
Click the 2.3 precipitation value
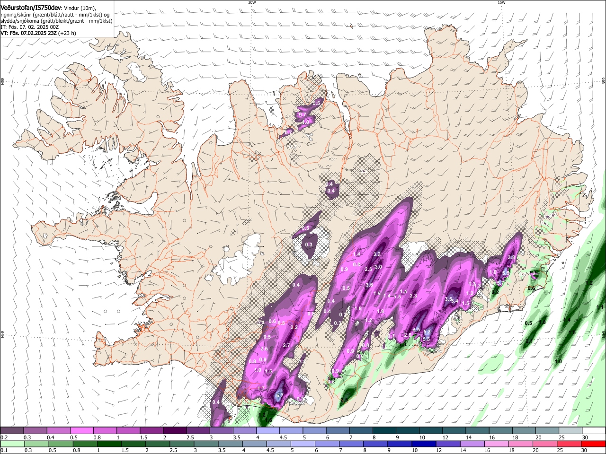coord(413,296)
